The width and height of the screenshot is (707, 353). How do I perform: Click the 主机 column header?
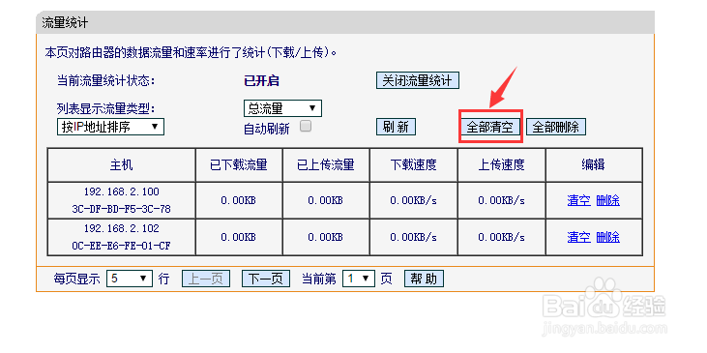click(121, 164)
